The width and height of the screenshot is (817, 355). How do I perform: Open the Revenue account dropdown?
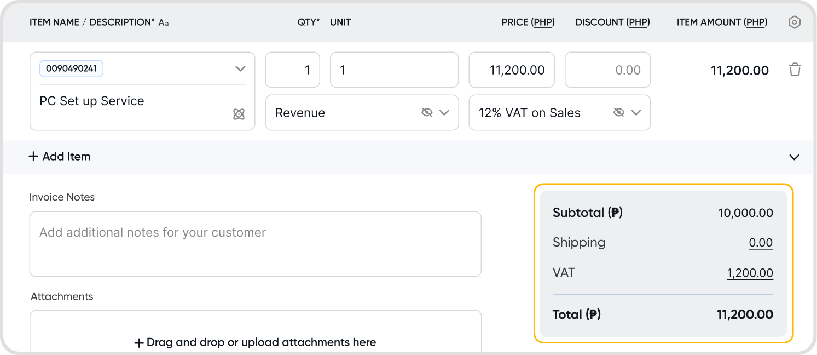click(x=444, y=112)
